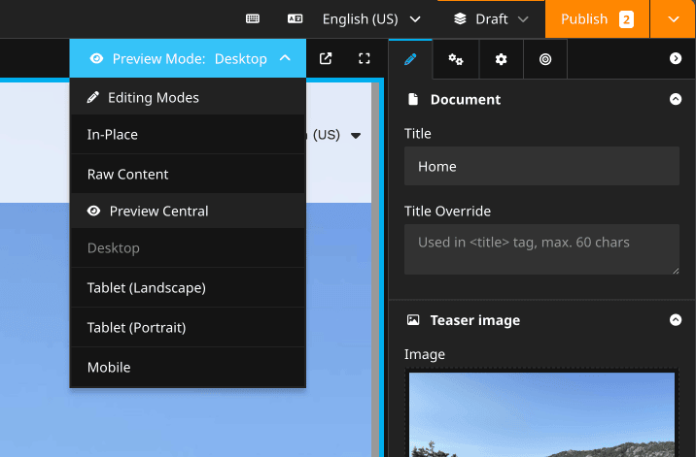The width and height of the screenshot is (696, 457).
Task: Select the pencil General tab in inspector
Action: pyautogui.click(x=410, y=59)
